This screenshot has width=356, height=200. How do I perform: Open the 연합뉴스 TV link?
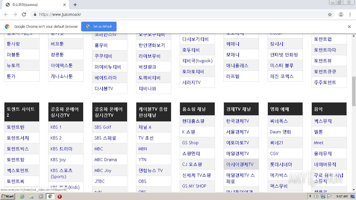point(151,170)
